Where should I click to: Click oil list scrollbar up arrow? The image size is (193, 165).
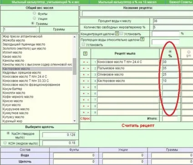pos(75,37)
